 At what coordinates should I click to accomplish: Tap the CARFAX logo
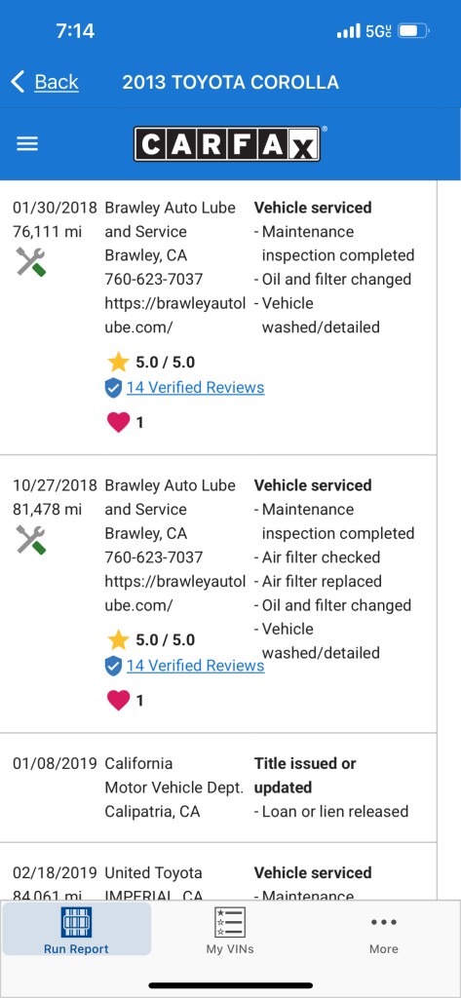(x=227, y=144)
